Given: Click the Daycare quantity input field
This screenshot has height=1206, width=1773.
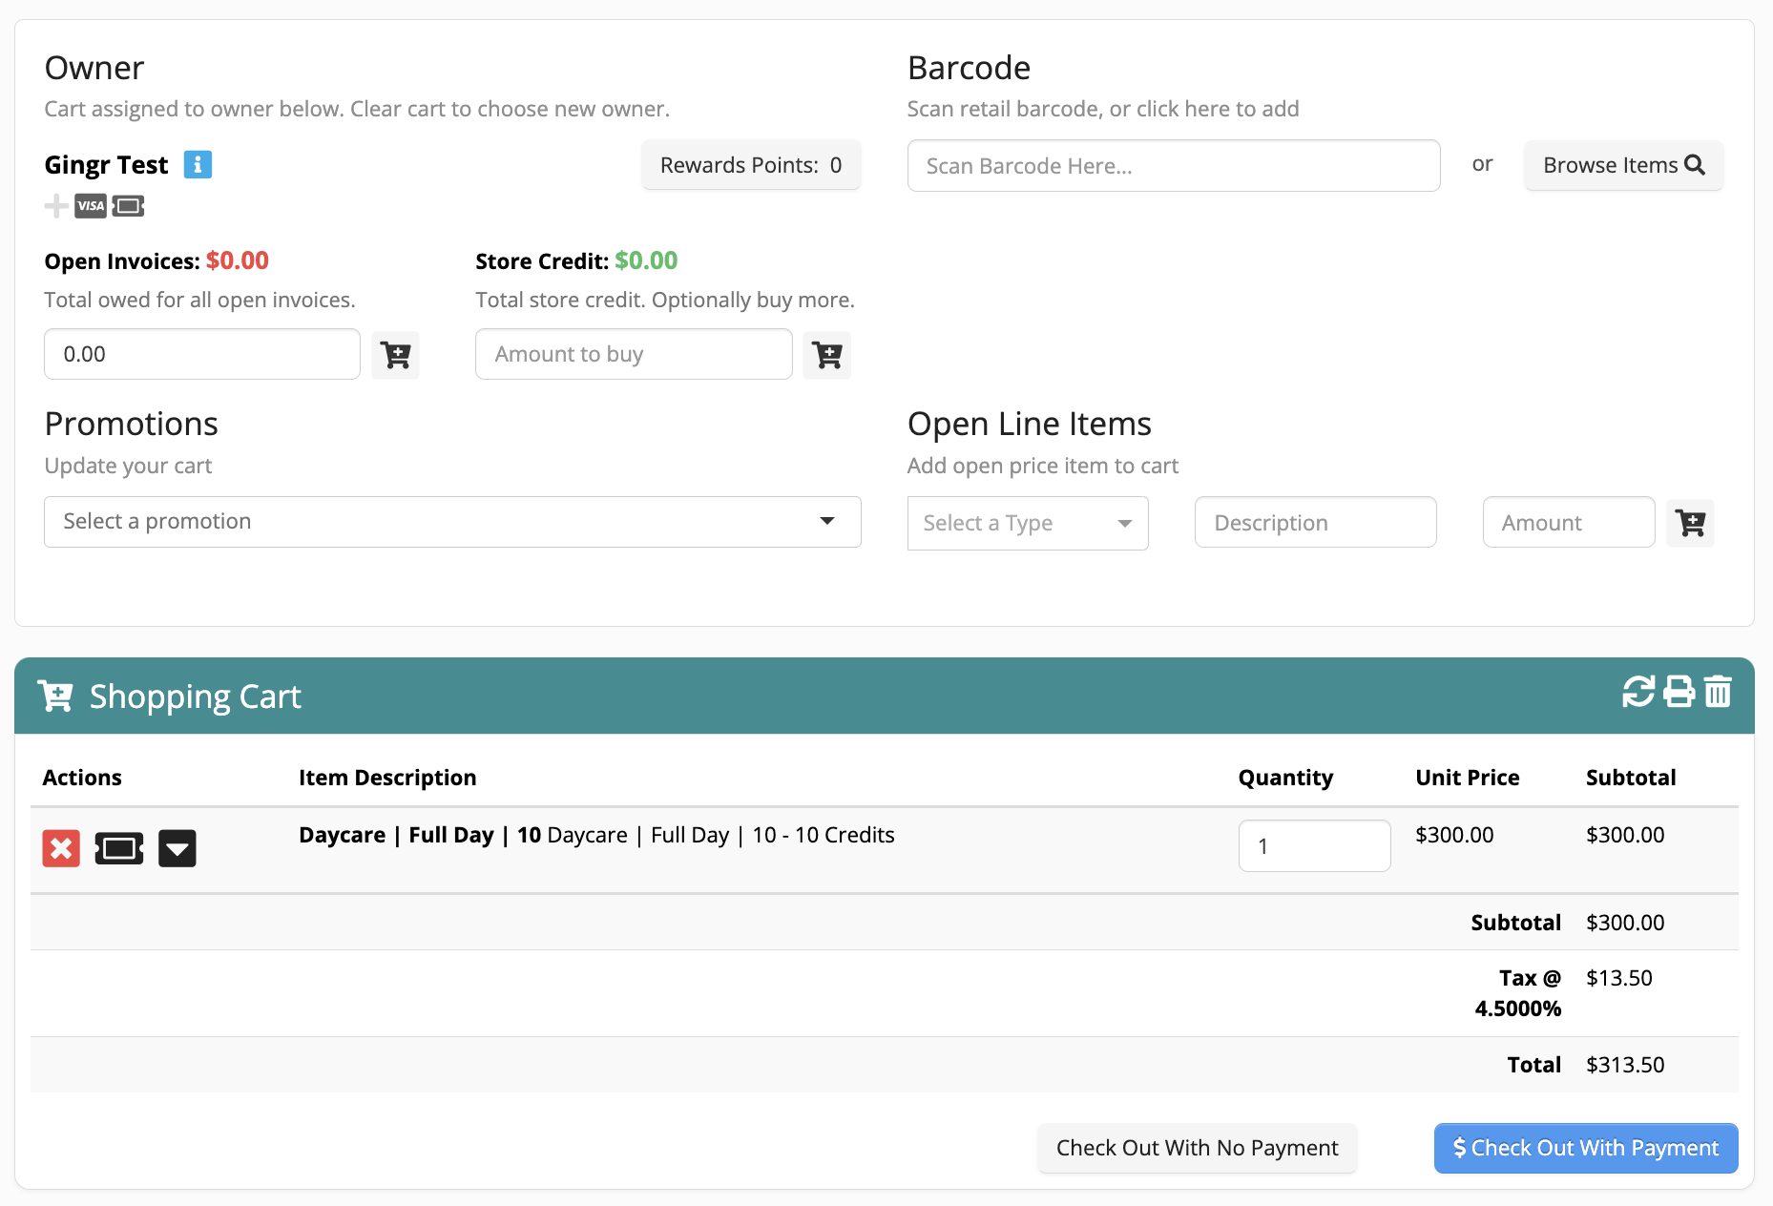Looking at the screenshot, I should click(x=1313, y=846).
